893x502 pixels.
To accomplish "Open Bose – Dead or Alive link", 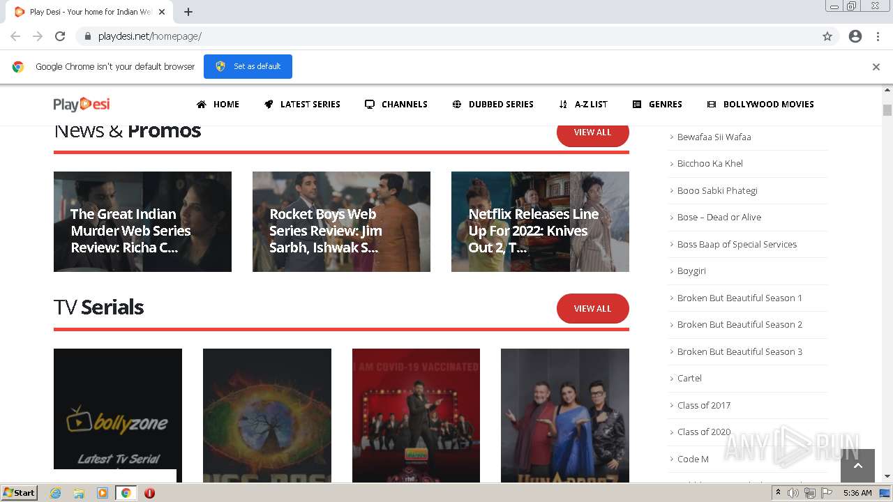I will click(719, 217).
